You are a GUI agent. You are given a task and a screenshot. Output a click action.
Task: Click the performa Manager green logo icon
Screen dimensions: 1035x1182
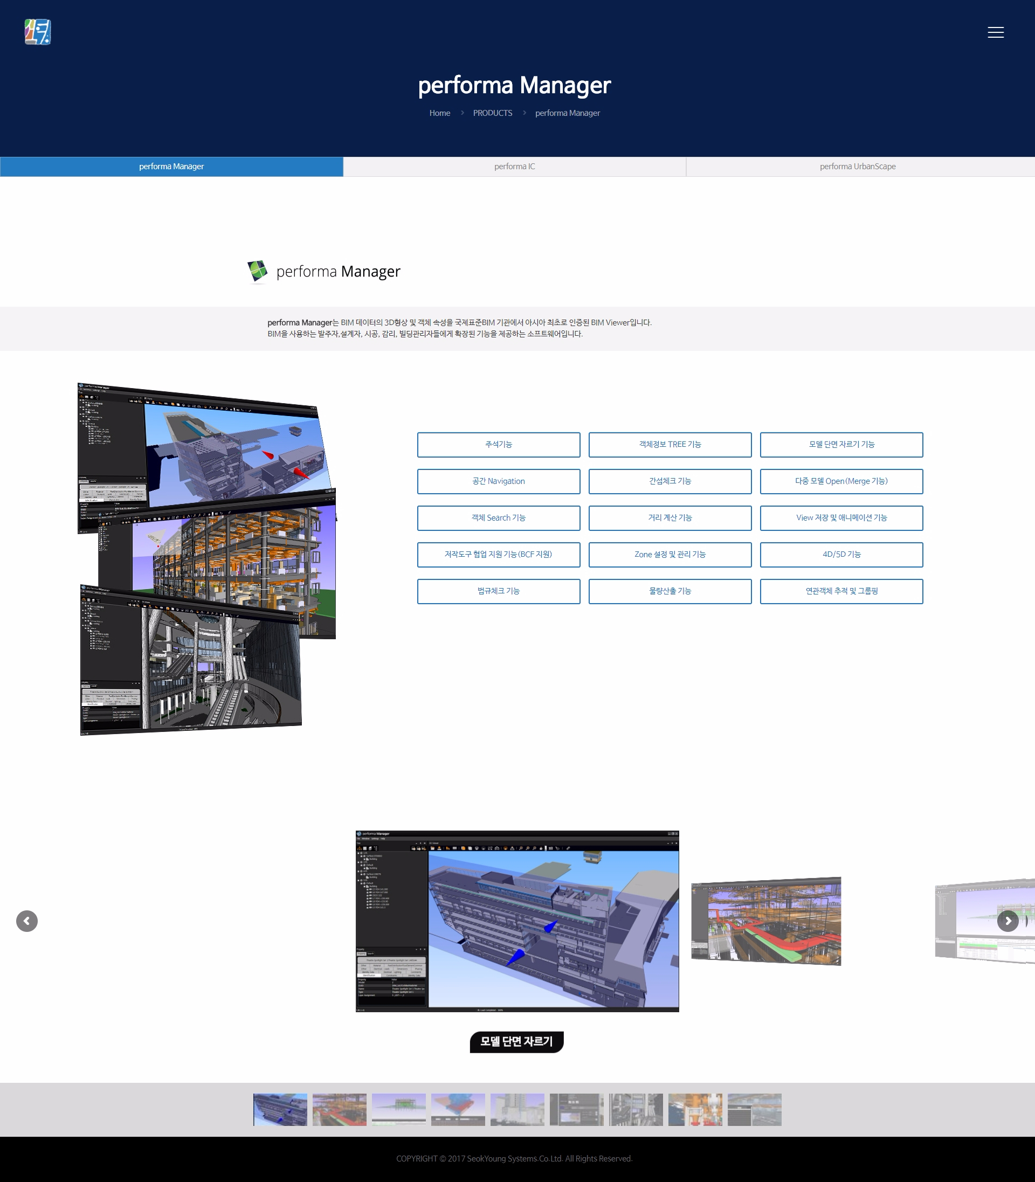tap(258, 272)
